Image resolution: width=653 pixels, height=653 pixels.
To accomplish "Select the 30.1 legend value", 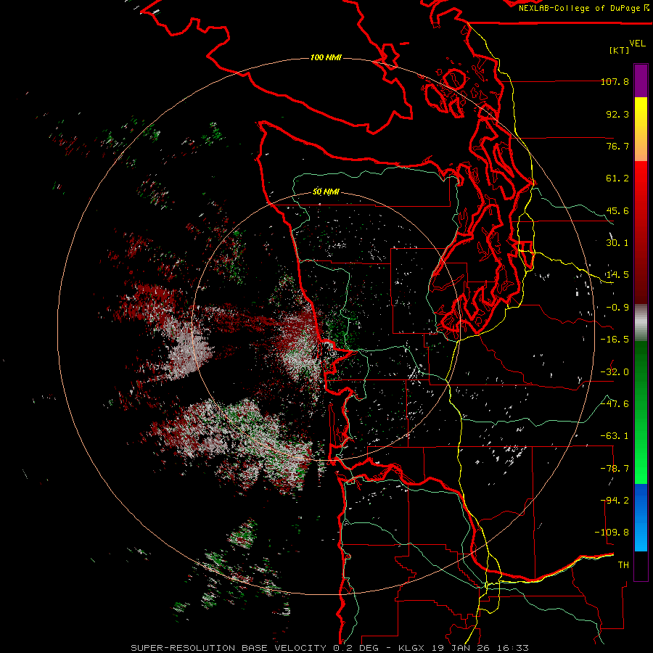I will [x=617, y=243].
